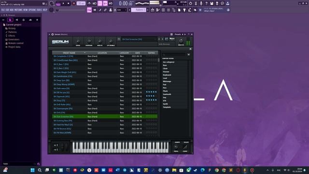Toggle countdown before recording icon
Viewport: 309px width, 174px height.
100,3
